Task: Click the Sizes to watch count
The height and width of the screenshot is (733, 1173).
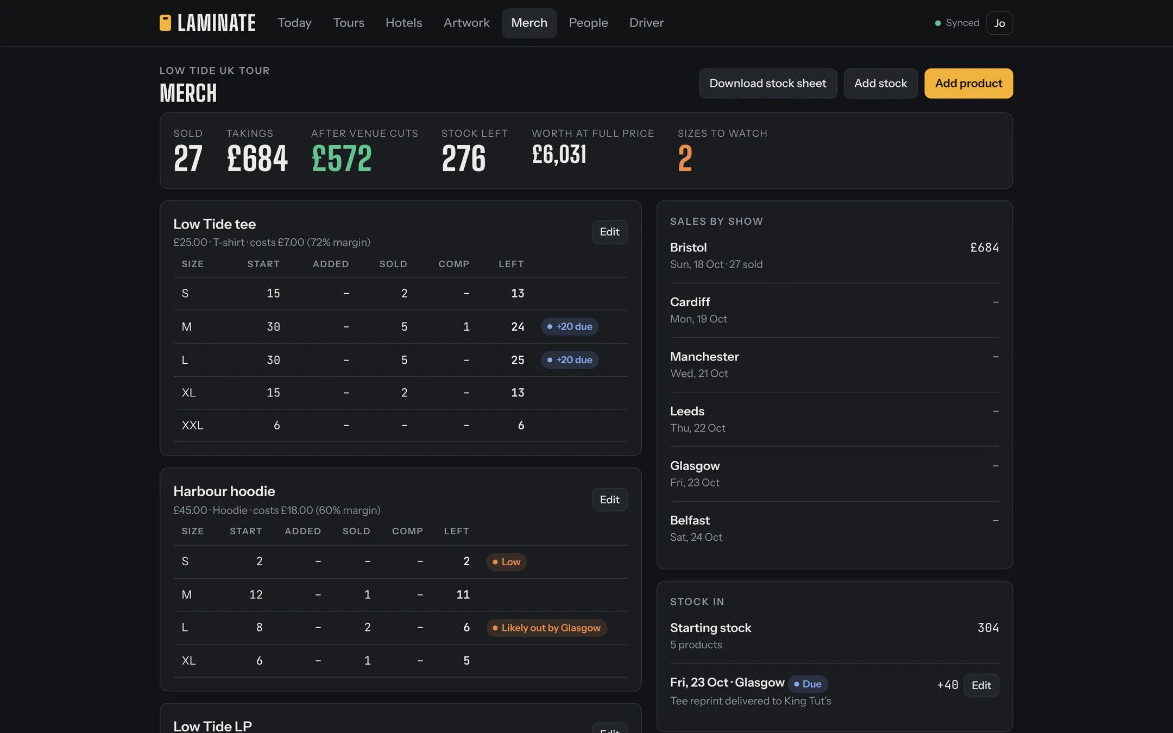Action: click(x=685, y=158)
